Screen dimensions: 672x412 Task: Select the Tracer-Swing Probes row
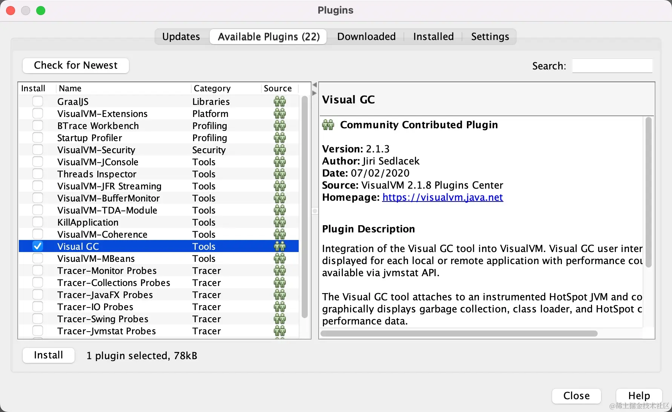click(159, 319)
